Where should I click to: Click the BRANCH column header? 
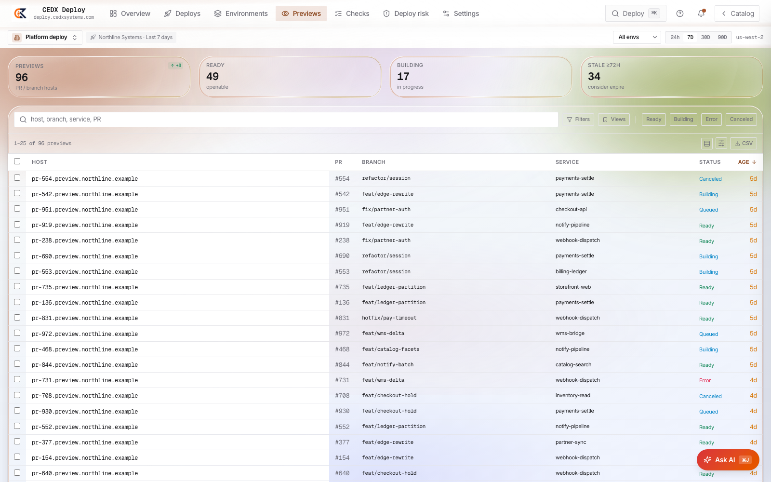[373, 162]
